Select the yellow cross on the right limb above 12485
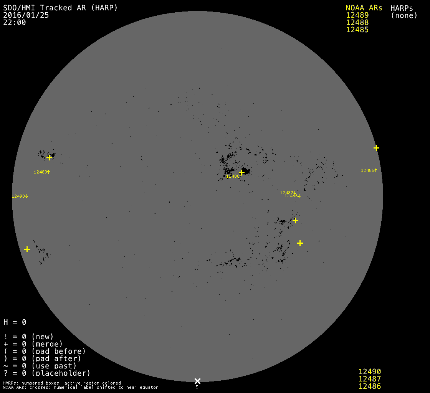Viewport: 430px width, 393px height. pyautogui.click(x=376, y=148)
